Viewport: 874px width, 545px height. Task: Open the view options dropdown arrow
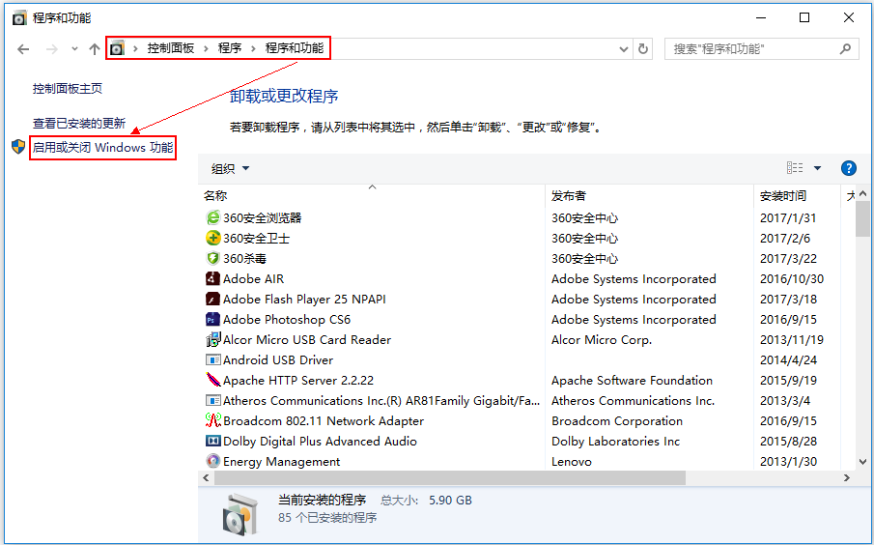(x=817, y=168)
